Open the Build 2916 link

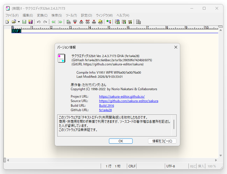pos(106,105)
